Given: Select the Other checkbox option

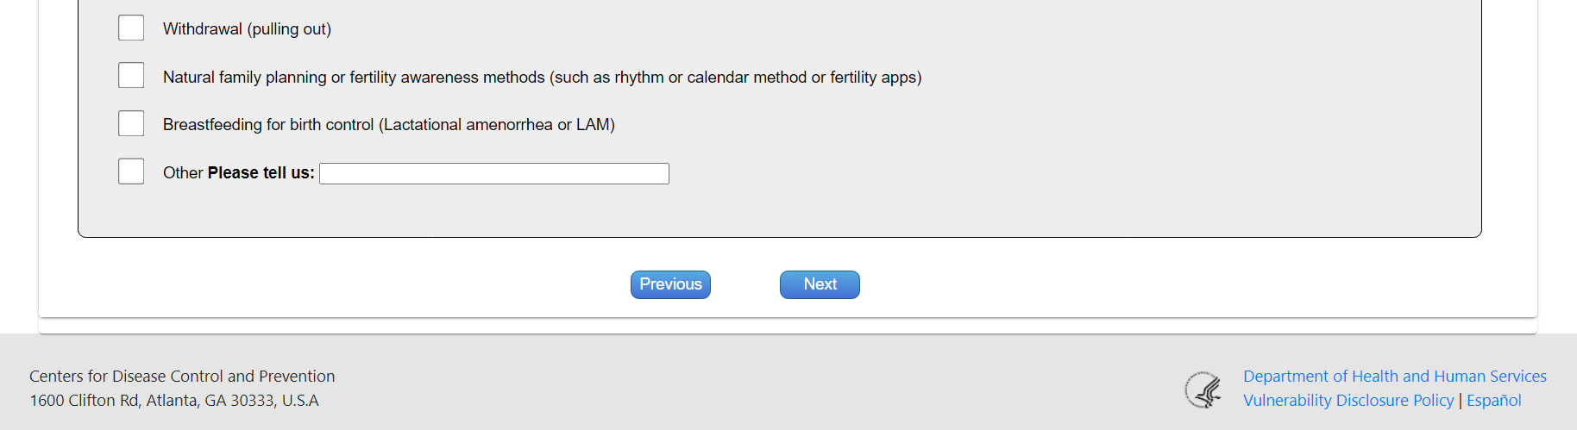Looking at the screenshot, I should click(131, 171).
